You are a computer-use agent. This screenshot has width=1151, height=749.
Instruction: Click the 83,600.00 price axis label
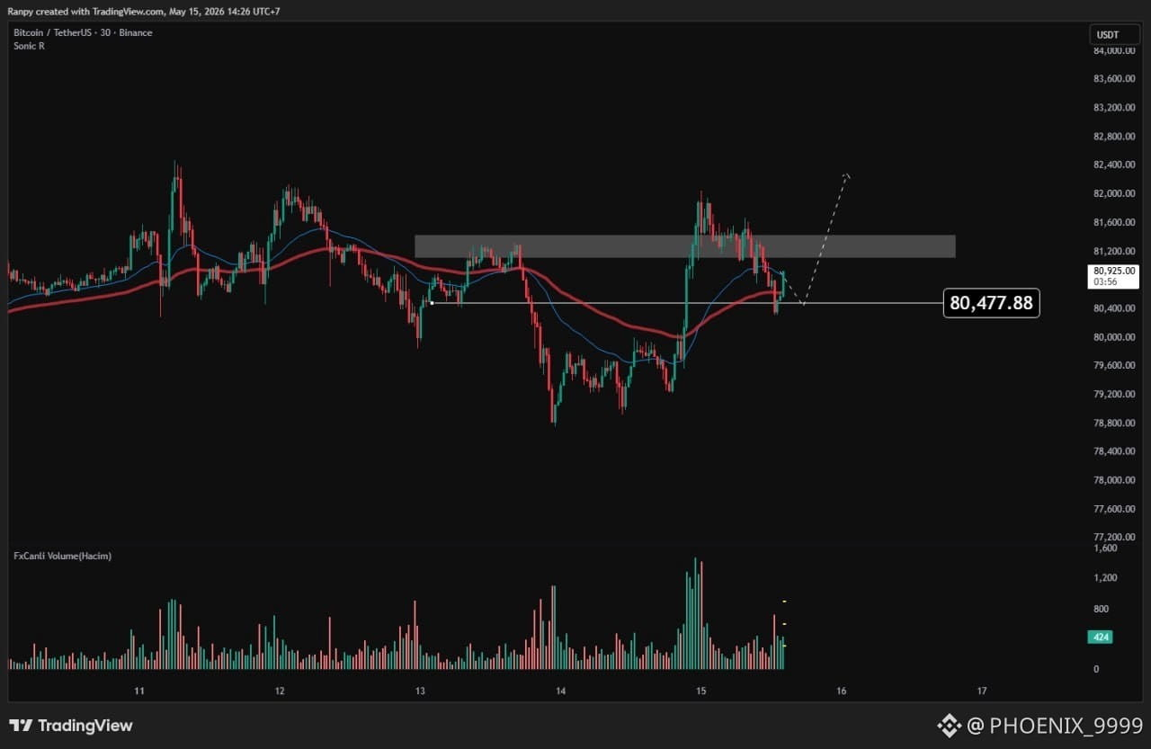1115,78
